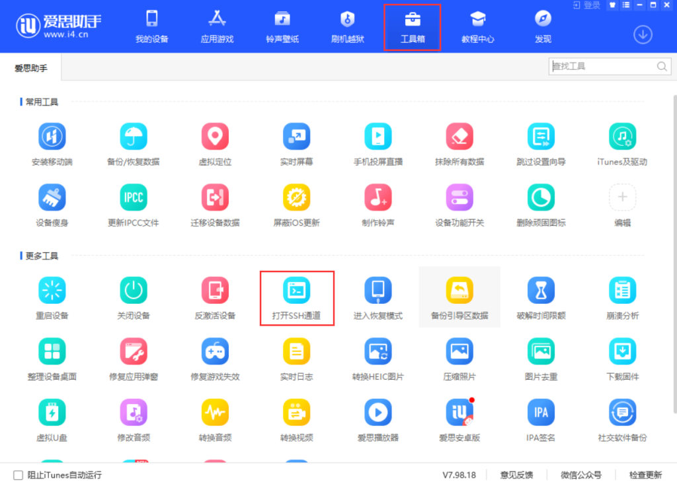Viewport: 677px width, 486px height.
Task: Open the main menu list icon in titlebar
Action: [x=626, y=5]
